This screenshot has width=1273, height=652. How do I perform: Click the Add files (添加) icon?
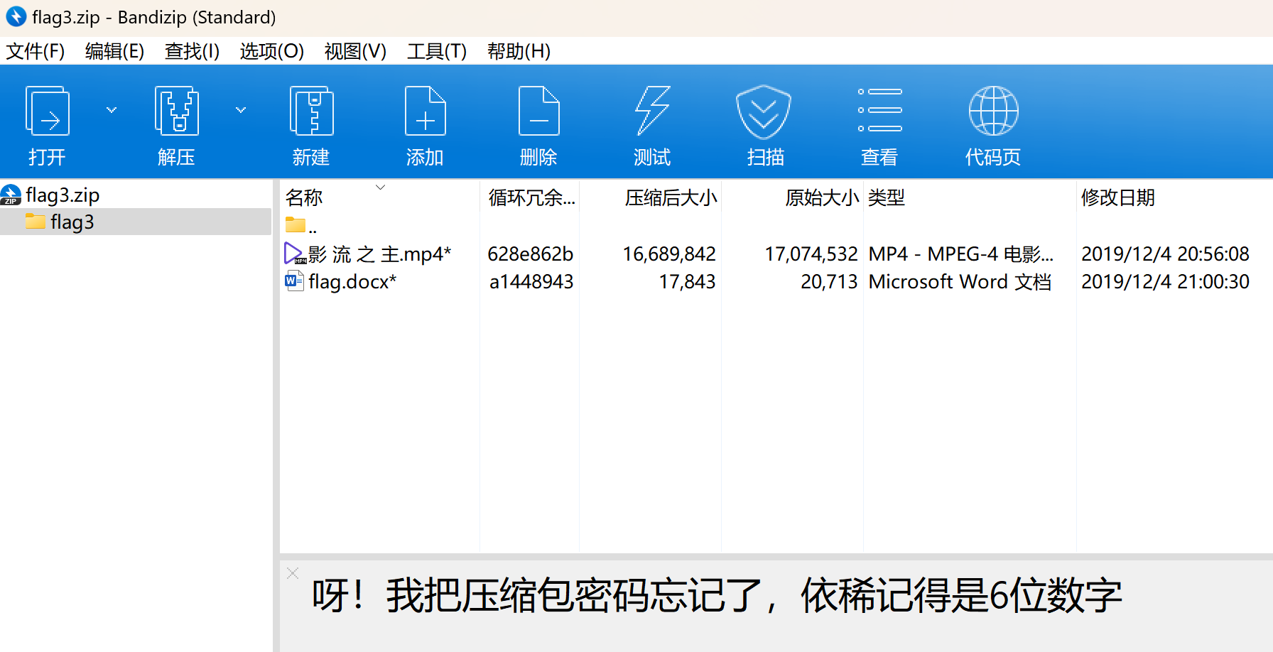[x=425, y=111]
